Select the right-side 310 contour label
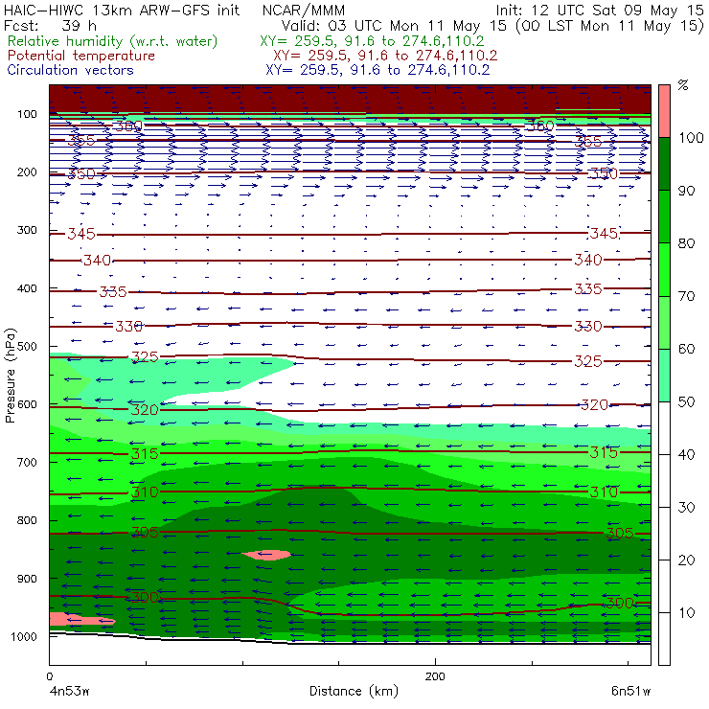The height and width of the screenshot is (709, 709). (x=604, y=492)
